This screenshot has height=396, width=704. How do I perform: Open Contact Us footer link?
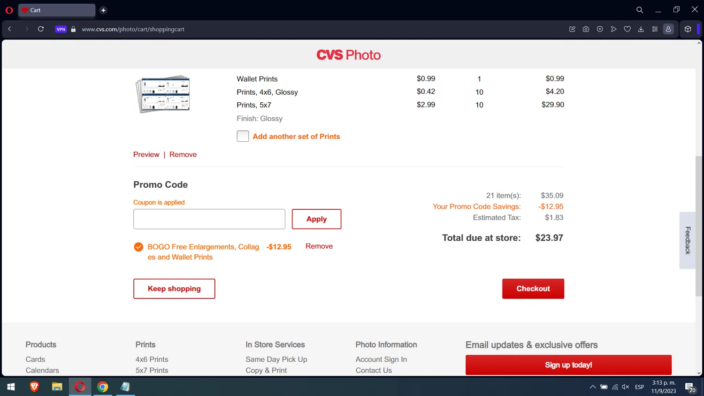coord(374,370)
